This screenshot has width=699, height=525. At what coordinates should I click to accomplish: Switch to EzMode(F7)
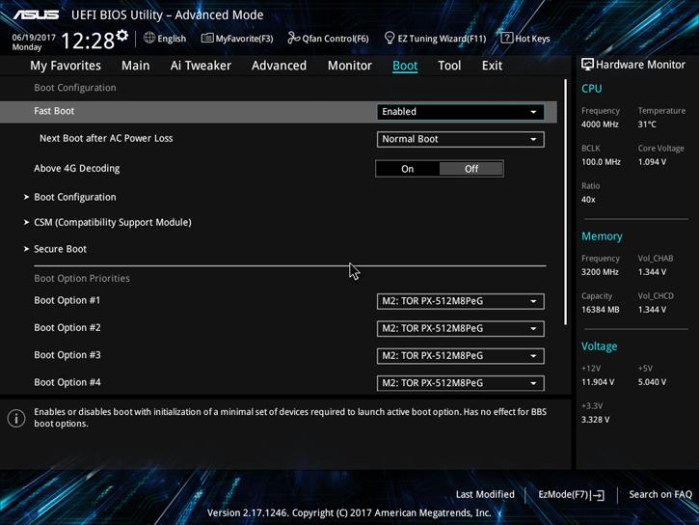(x=571, y=495)
